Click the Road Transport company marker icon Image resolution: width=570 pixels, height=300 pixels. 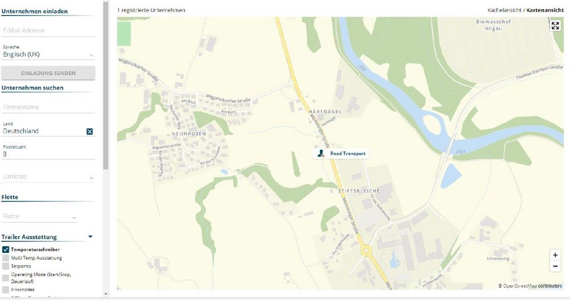click(x=320, y=153)
